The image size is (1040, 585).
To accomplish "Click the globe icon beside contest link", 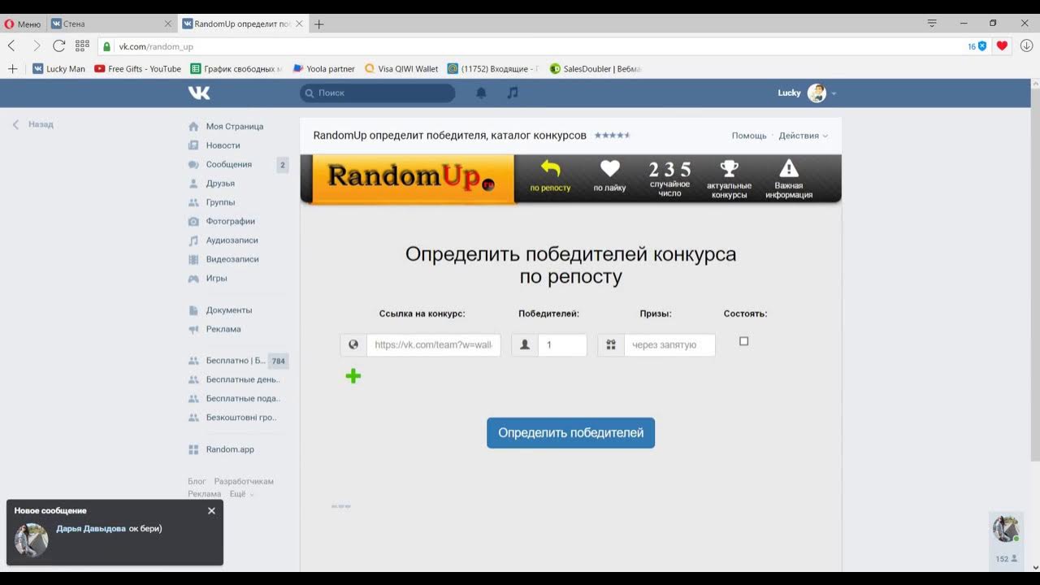I will click(353, 344).
